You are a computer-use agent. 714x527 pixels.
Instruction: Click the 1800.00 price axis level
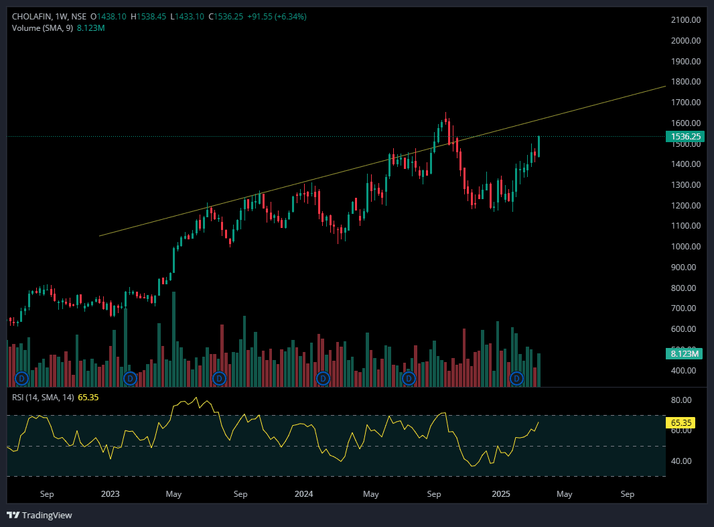pos(686,82)
